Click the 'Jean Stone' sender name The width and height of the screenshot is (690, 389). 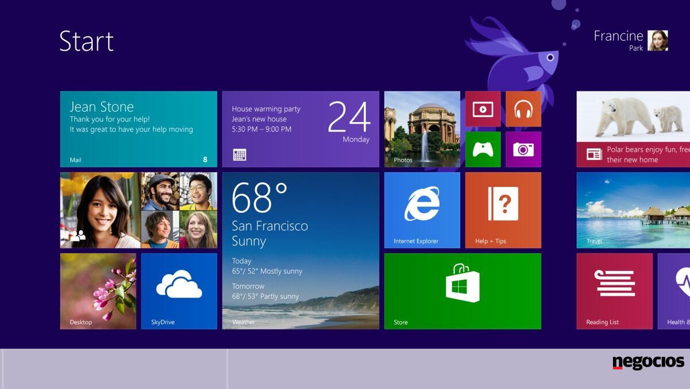pyautogui.click(x=102, y=106)
